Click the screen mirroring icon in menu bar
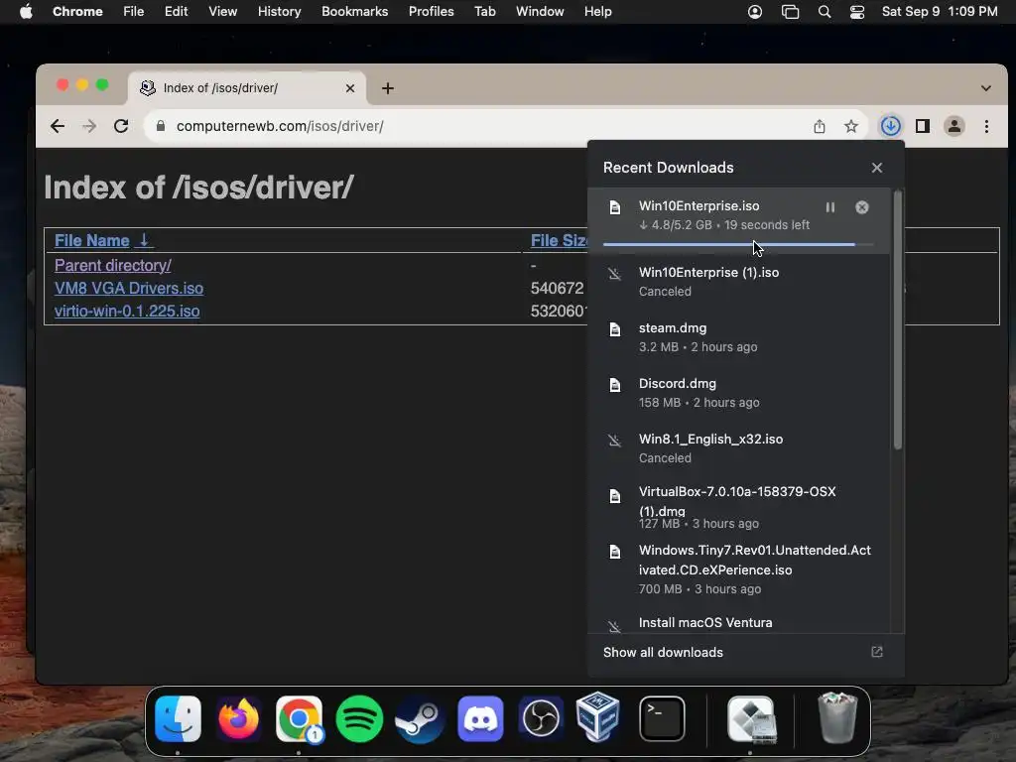Viewport: 1016px width, 762px height. 790,12
